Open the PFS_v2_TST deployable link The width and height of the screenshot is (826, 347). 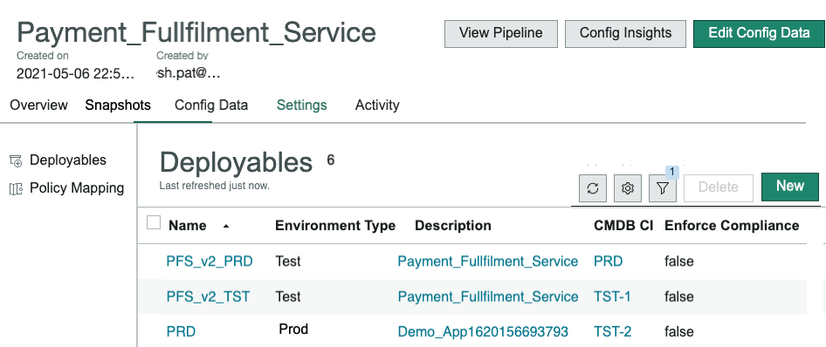pyautogui.click(x=208, y=296)
